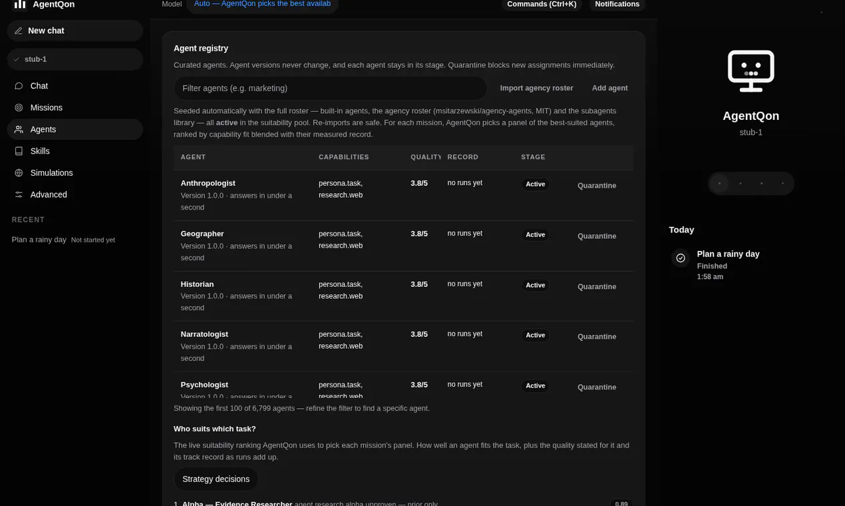845x506 pixels.
Task: Click the Agent registry heading
Action: click(x=201, y=49)
